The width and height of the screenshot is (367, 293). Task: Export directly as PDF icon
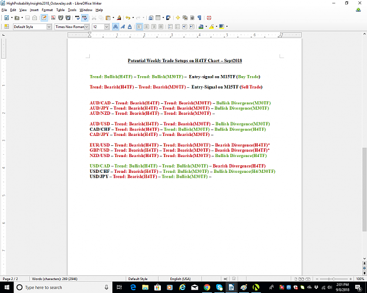(53, 18)
